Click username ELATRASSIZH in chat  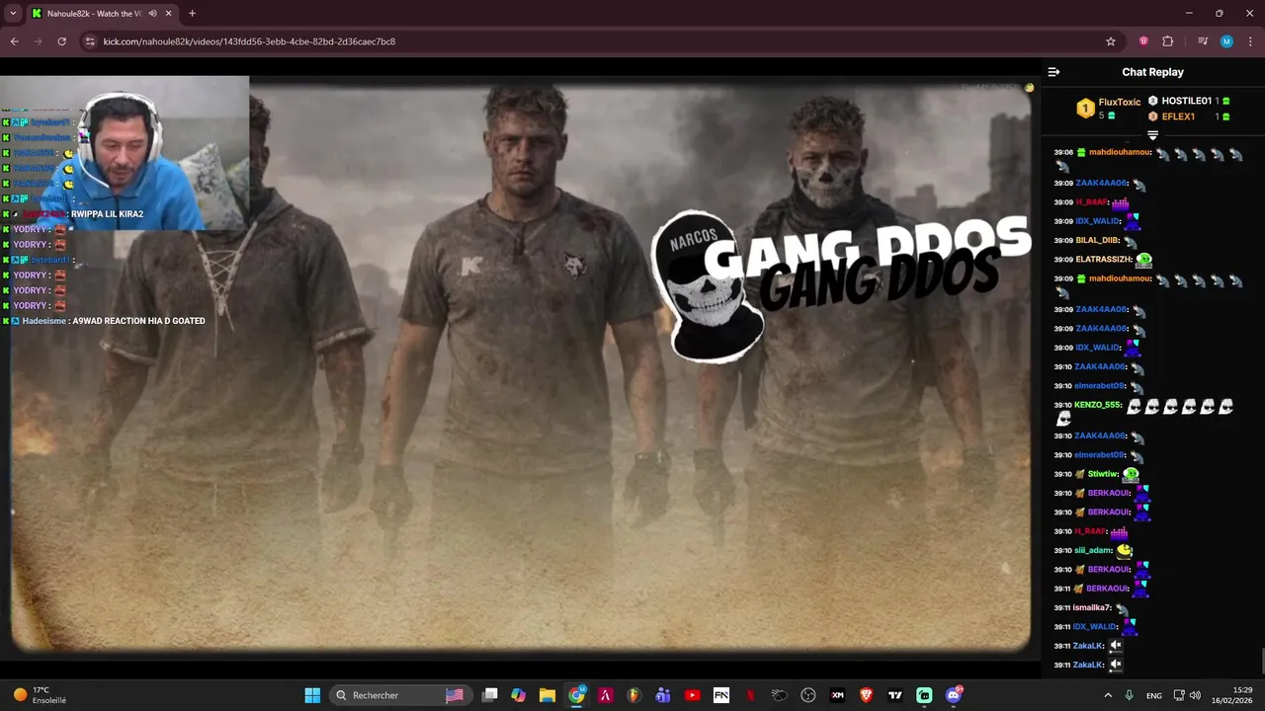[1104, 260]
